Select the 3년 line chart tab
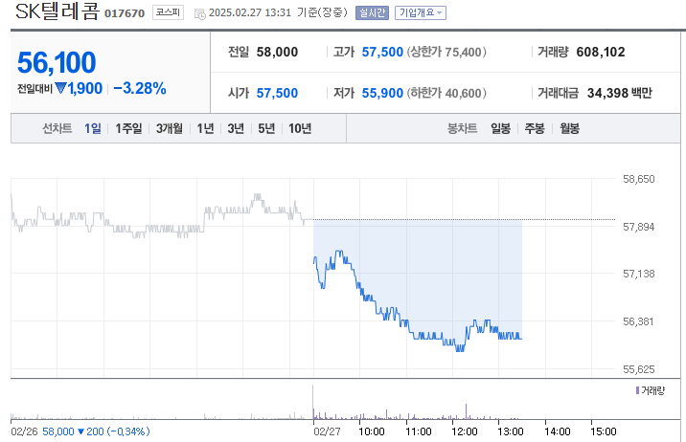This screenshot has height=442, width=686. (236, 128)
